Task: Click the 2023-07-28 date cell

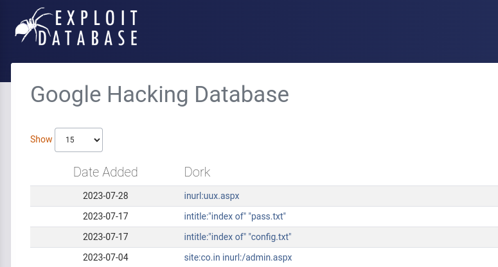Action: (x=105, y=196)
